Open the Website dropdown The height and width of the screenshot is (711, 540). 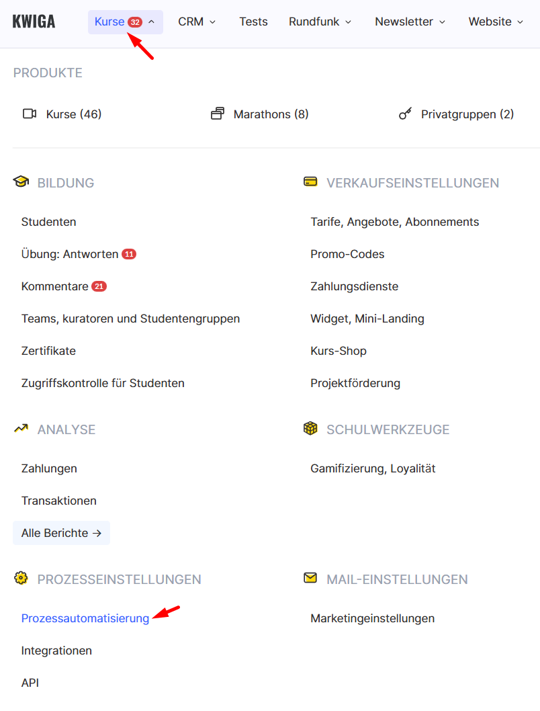496,22
